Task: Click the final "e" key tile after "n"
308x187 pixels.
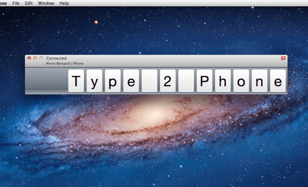Action: tap(278, 81)
